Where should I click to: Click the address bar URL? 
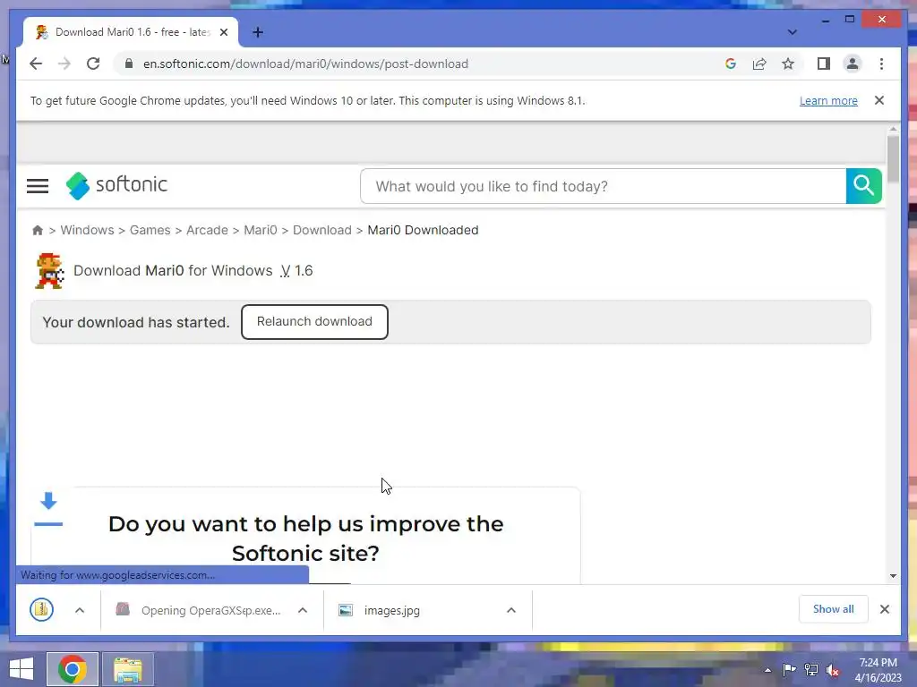tap(305, 64)
